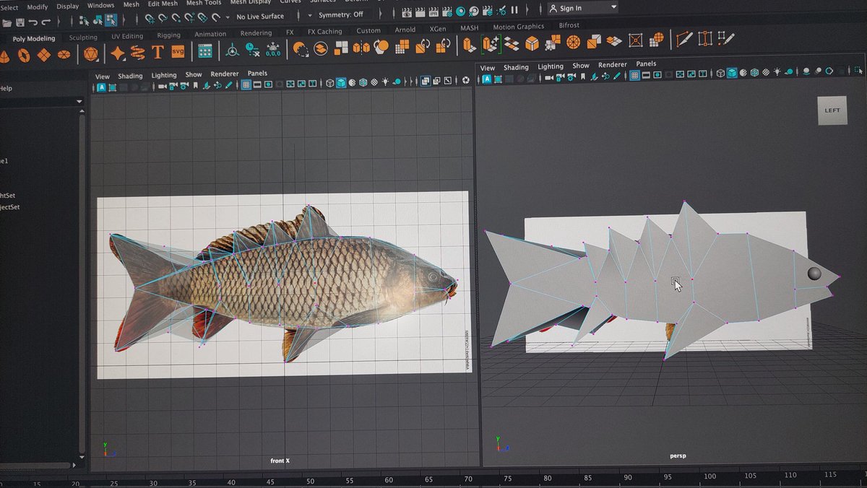The width and height of the screenshot is (867, 488).
Task: Switch to the Sculpting shelf tab
Action: [x=83, y=38]
